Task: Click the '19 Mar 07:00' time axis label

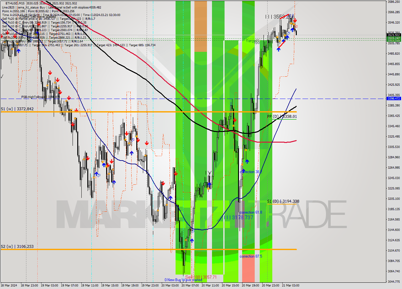Action: click(x=70, y=286)
